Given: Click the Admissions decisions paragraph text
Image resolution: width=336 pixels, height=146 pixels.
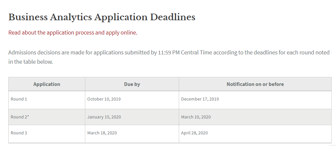Looking at the screenshot, I should [x=168, y=52].
